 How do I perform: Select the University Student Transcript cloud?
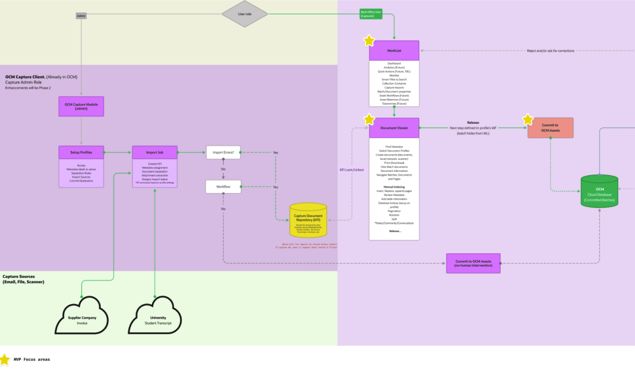154,316
